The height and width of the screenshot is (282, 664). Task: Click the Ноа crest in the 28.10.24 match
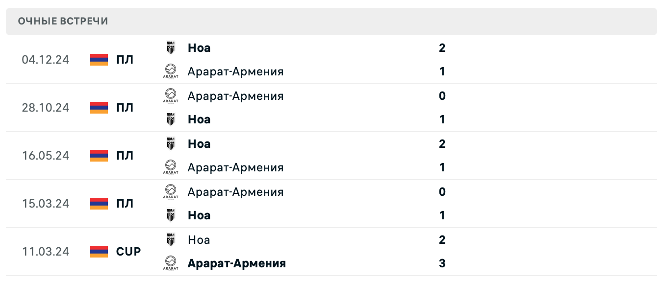point(170,119)
